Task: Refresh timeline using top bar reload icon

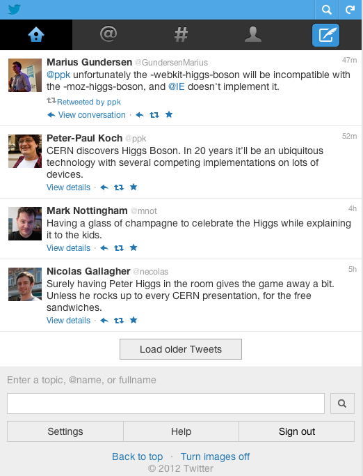Action: [350, 10]
